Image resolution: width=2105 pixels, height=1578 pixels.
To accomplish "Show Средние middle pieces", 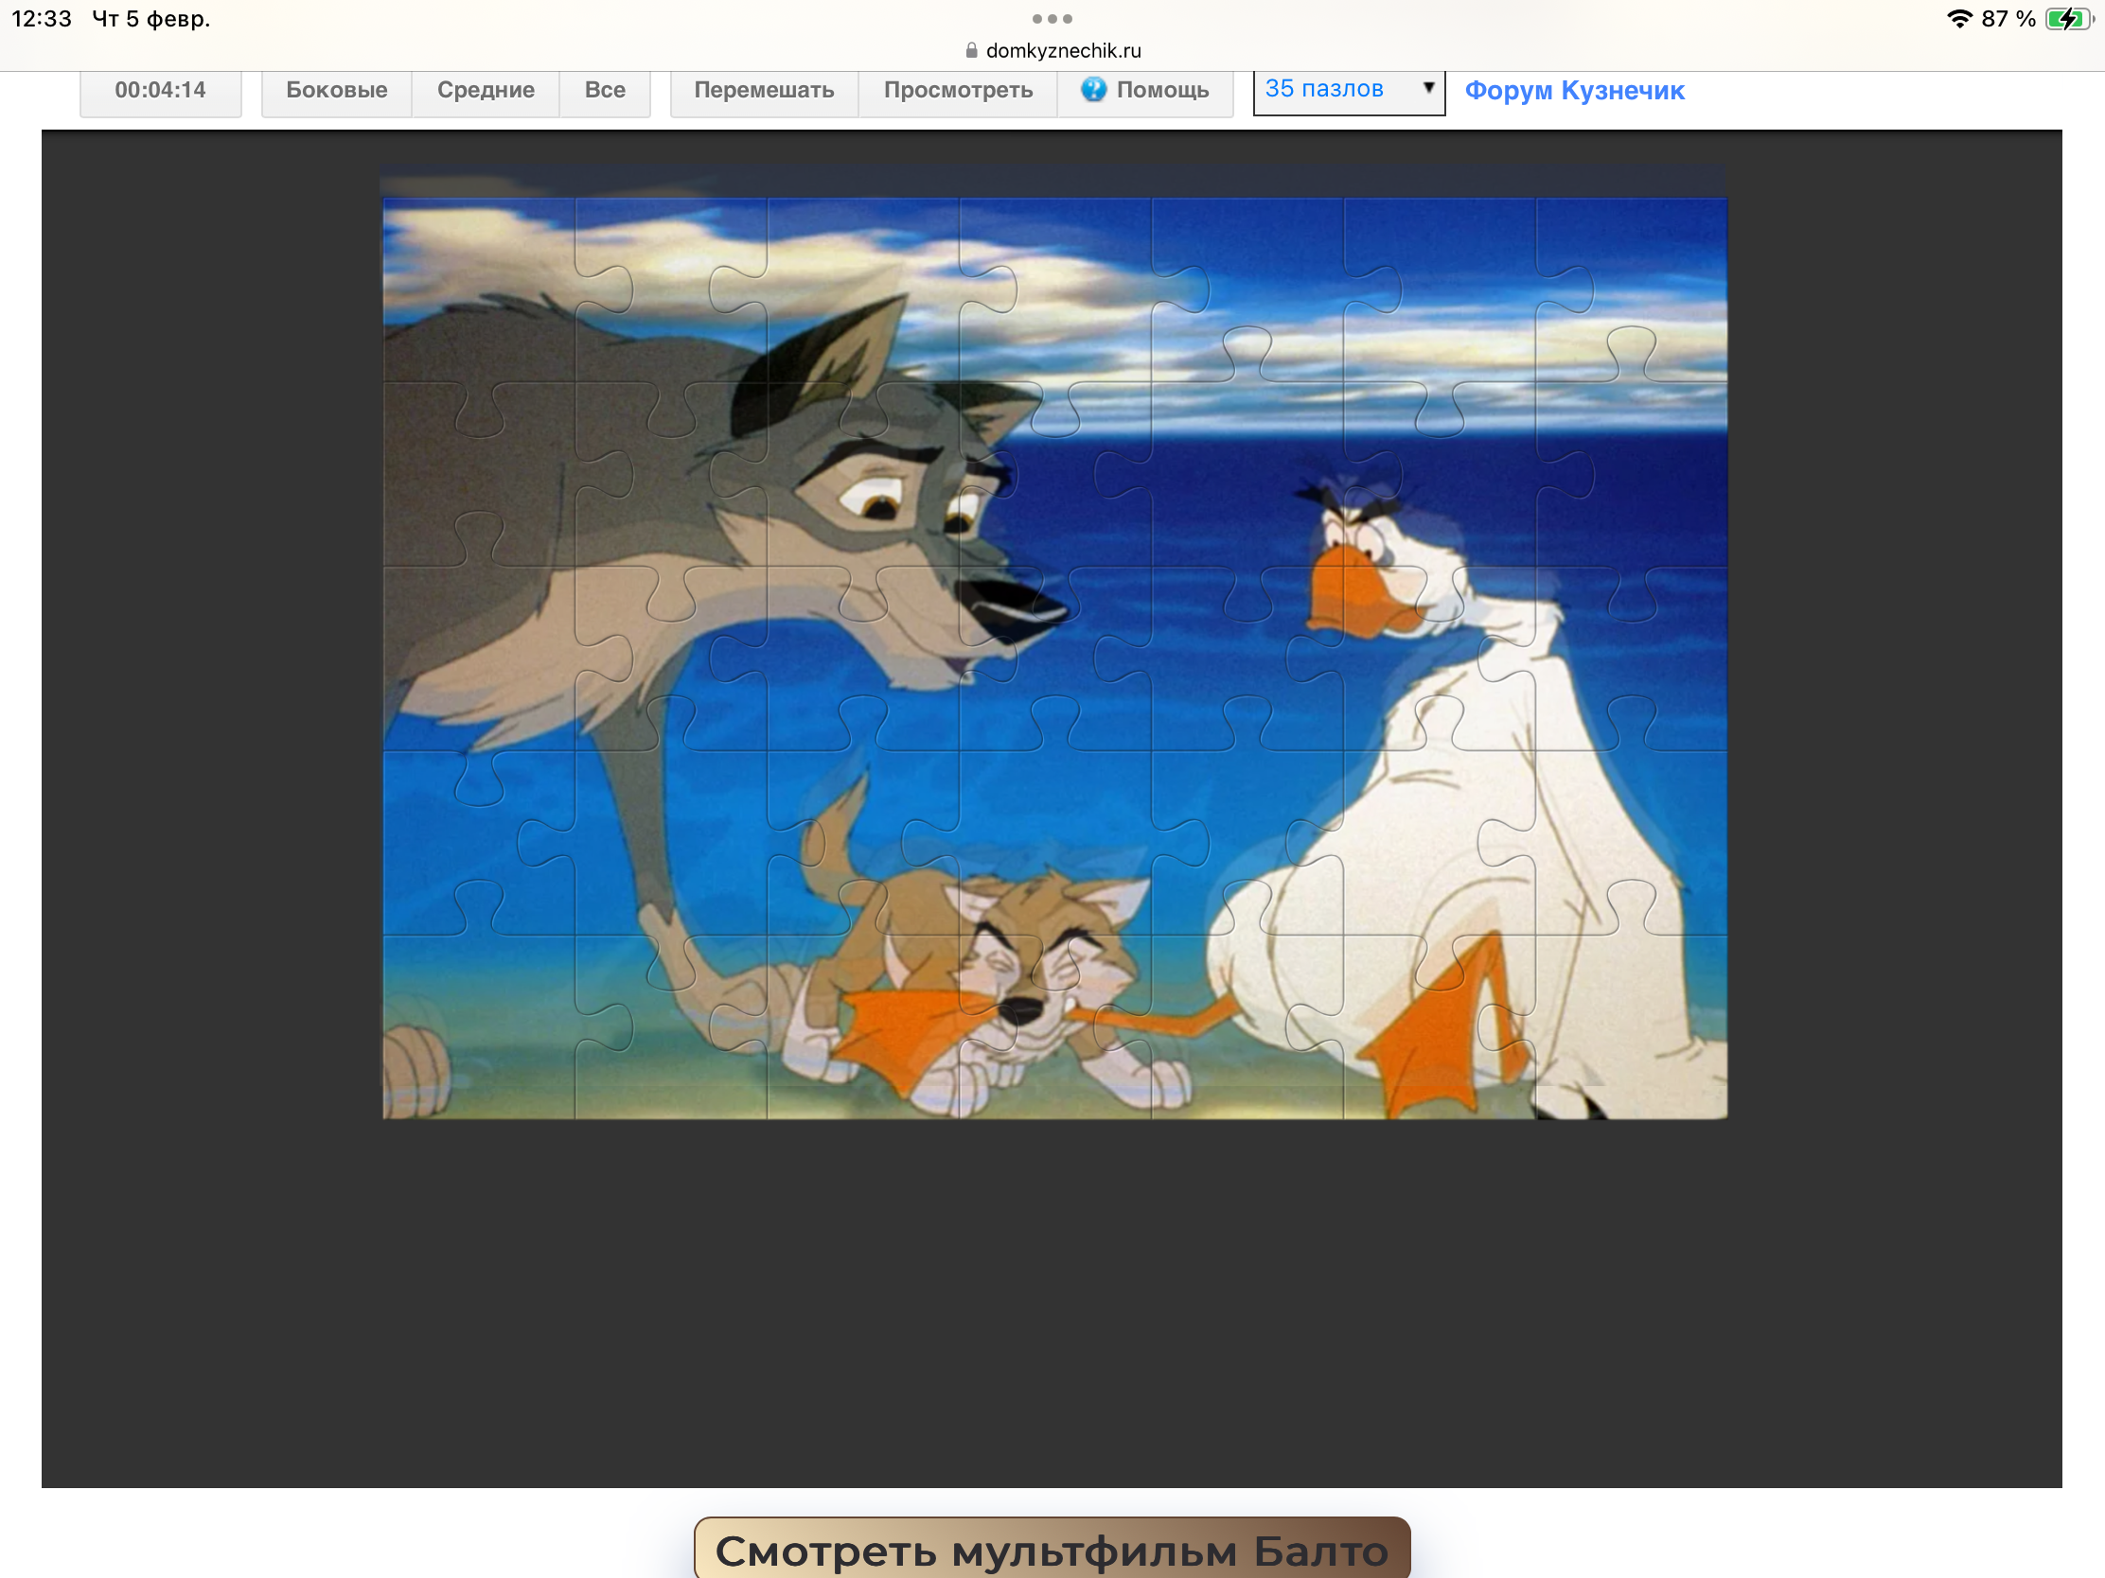I will coord(486,91).
